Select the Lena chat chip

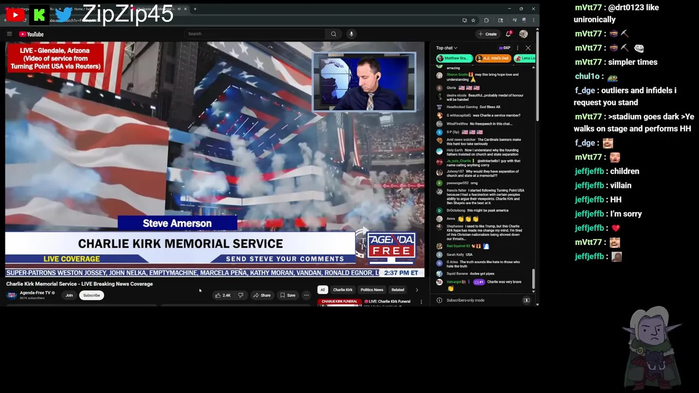coord(525,58)
